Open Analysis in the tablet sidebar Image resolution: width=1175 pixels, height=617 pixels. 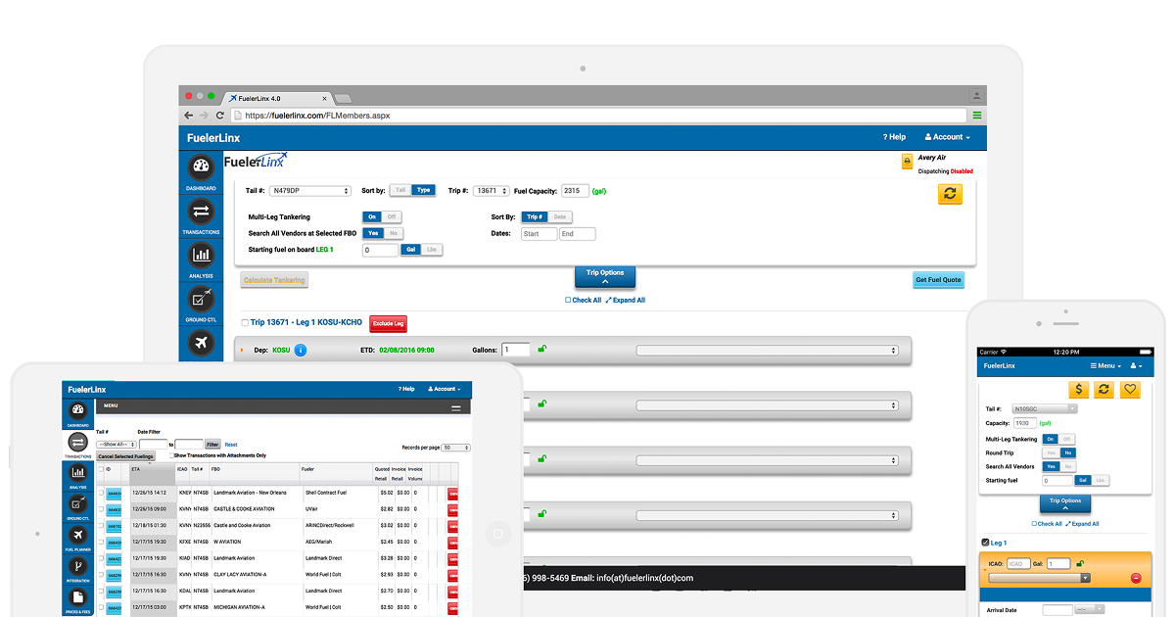coord(76,476)
